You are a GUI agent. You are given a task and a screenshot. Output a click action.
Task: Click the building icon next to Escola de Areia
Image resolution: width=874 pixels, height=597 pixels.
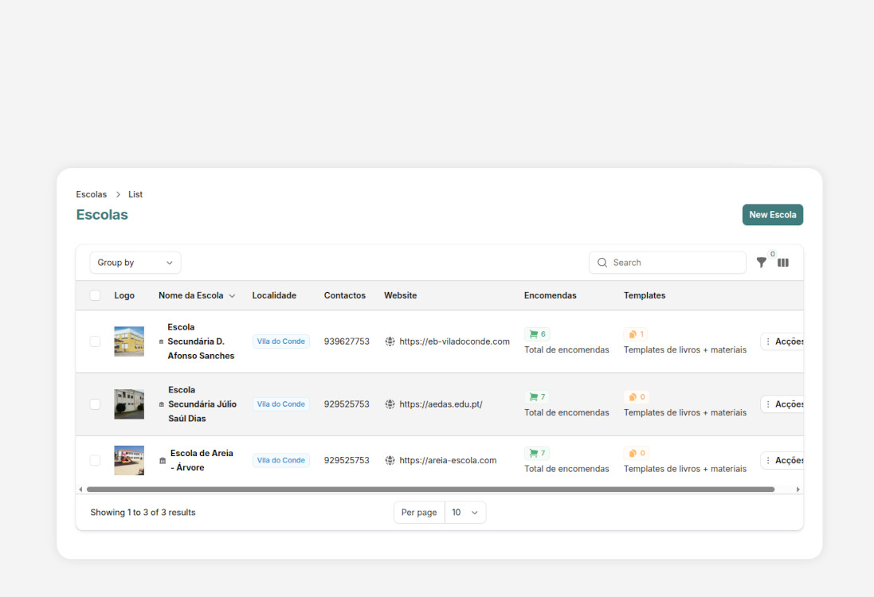click(163, 461)
